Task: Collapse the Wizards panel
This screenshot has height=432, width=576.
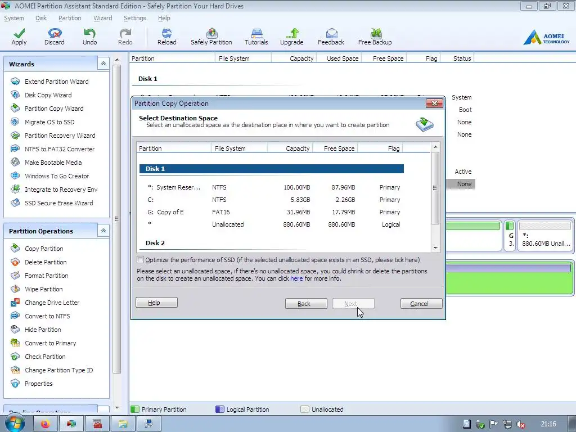Action: [103, 64]
